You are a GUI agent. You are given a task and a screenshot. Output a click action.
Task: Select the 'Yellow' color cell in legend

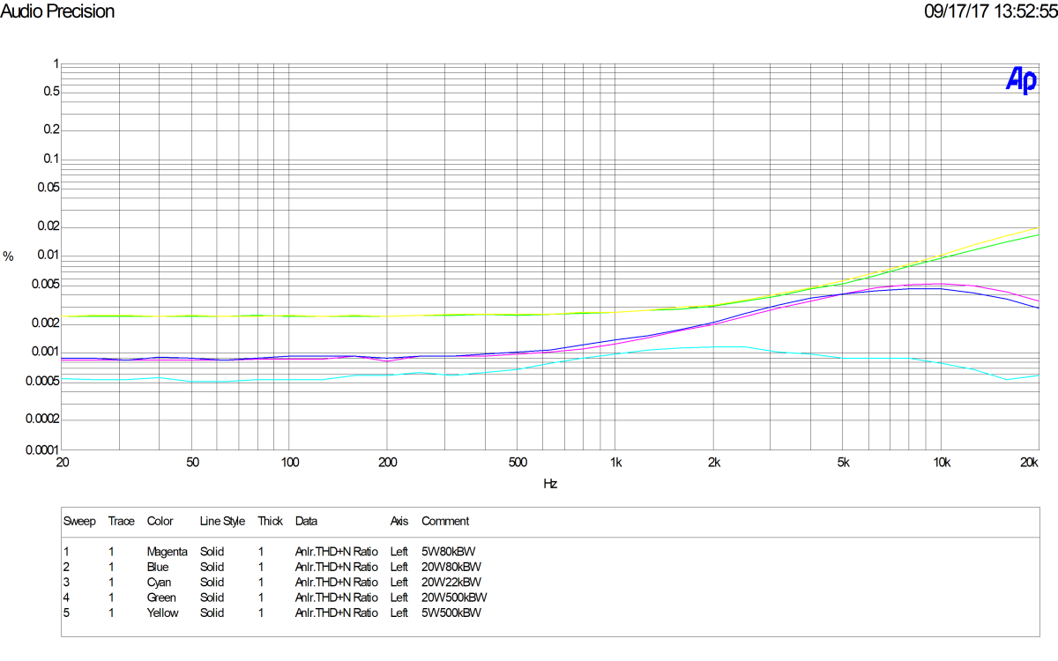click(x=162, y=613)
